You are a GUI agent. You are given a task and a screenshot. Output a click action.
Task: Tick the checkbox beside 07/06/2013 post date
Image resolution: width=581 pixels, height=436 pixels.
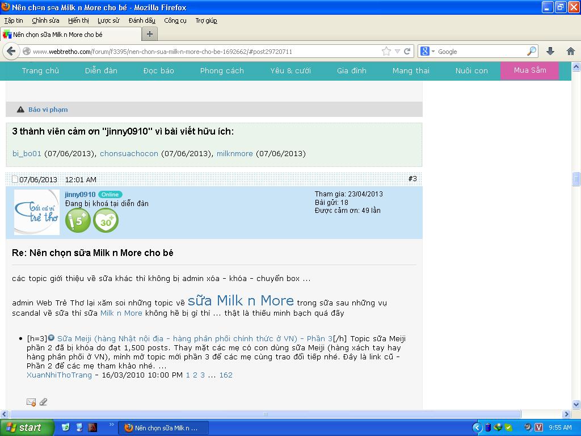[15, 179]
